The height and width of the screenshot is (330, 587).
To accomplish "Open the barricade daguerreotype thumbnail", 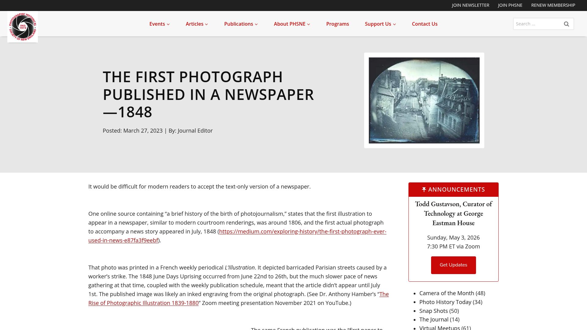I will 424,100.
